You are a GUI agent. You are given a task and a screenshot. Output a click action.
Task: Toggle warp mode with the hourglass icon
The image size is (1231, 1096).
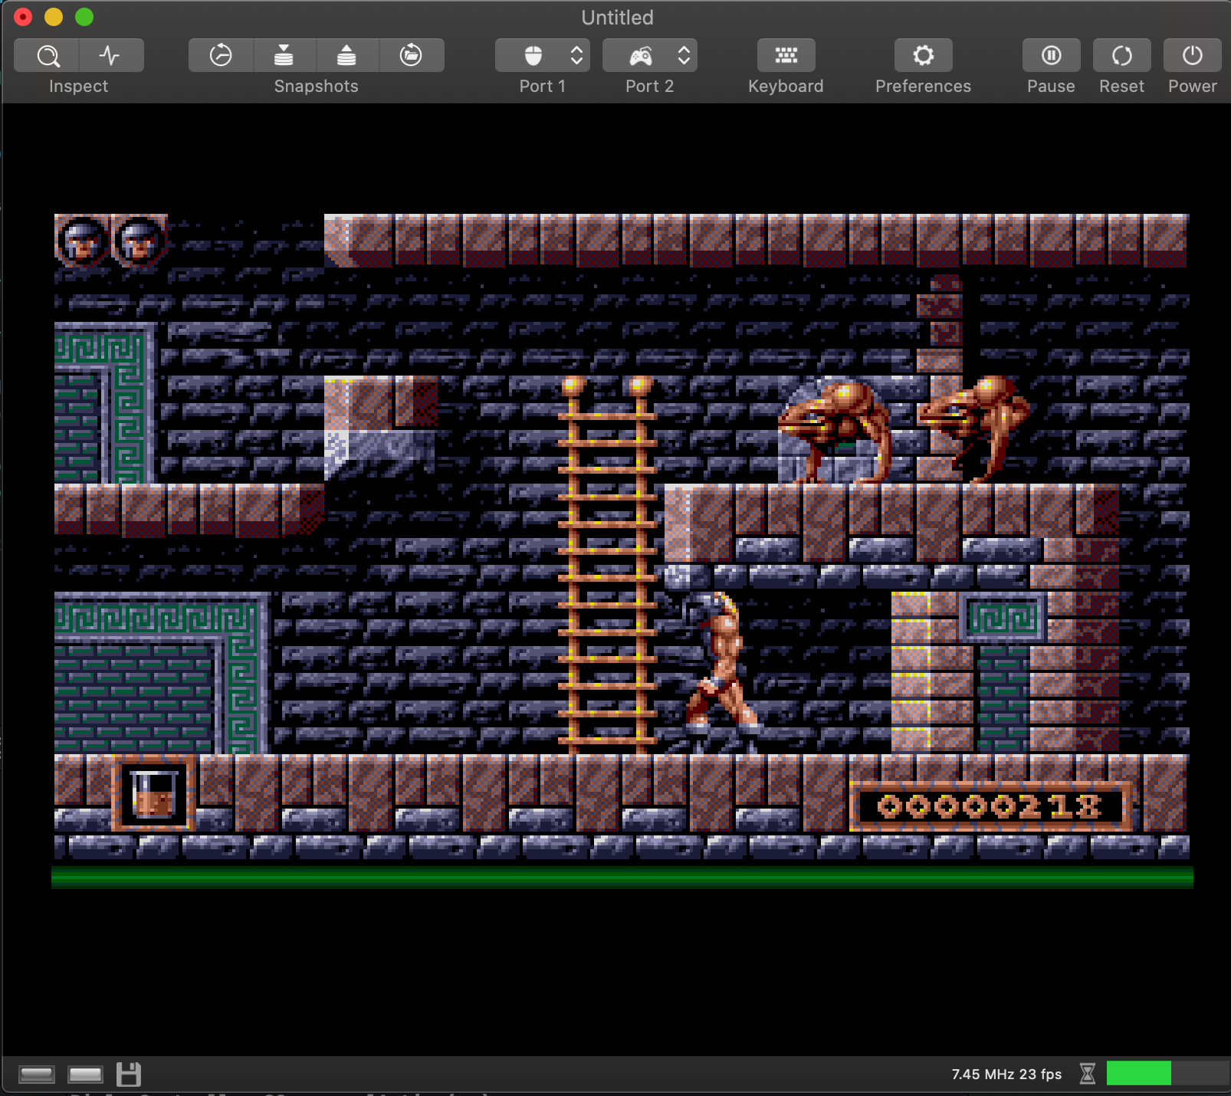[1087, 1074]
